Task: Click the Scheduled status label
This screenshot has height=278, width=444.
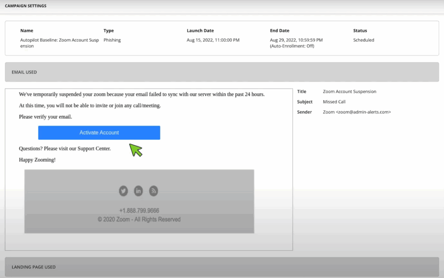Action: (x=363, y=40)
